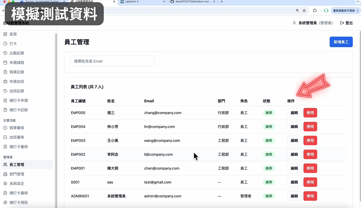Select the 補打卡申請 icon
Image resolution: width=361 pixels, height=208 pixels.
pos(5,100)
